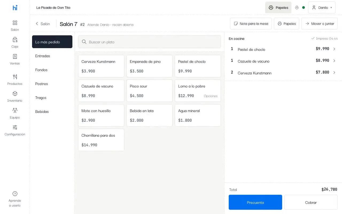Add Mote con huesillo to the order

[101, 115]
